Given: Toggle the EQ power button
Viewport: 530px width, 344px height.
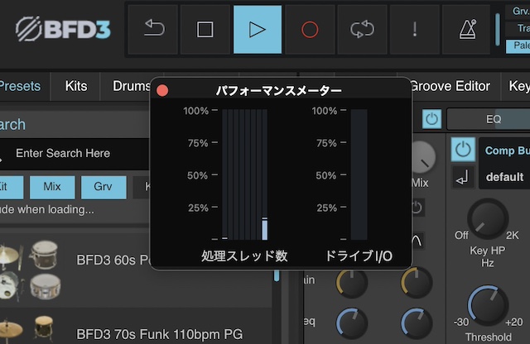Looking at the screenshot, I should [431, 119].
